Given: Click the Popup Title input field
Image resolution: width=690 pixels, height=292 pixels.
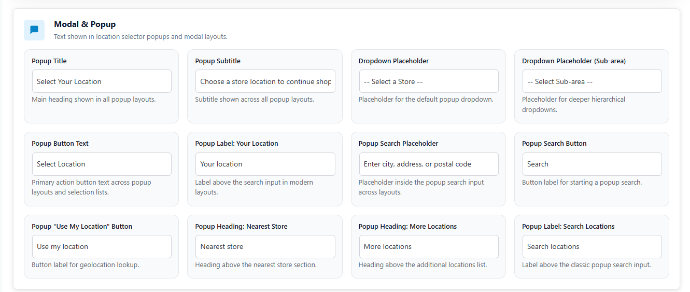Looking at the screenshot, I should coord(102,81).
